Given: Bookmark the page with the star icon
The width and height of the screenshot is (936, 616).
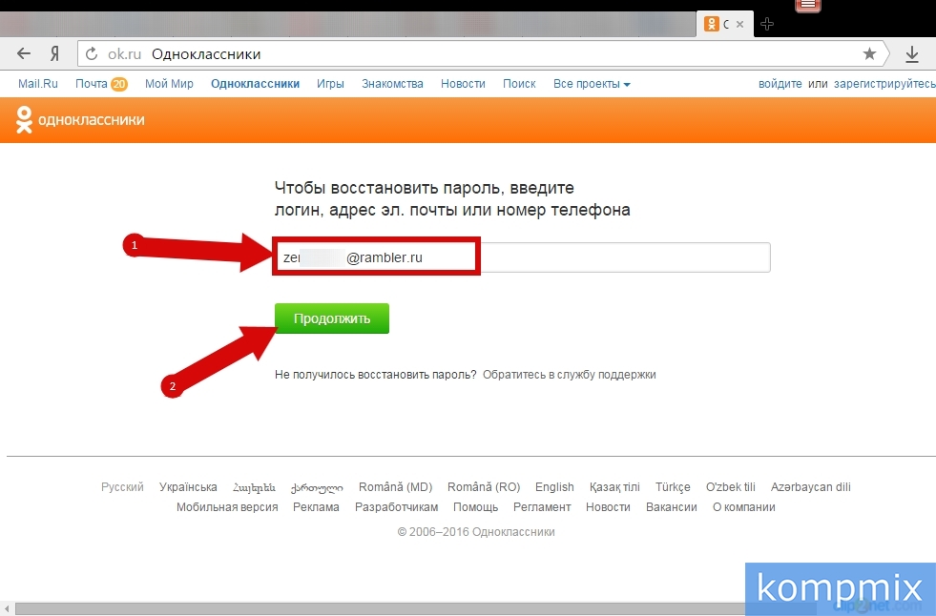Looking at the screenshot, I should [x=869, y=54].
